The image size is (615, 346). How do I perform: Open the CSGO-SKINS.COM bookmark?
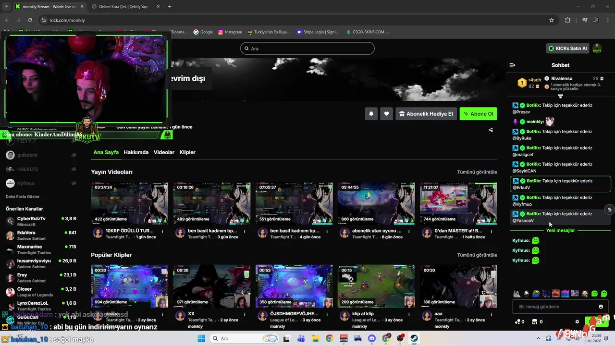[x=368, y=32]
